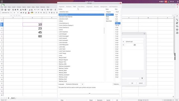Click the Family font name input field
Screen dimensions: 179x101
click(81, 12)
